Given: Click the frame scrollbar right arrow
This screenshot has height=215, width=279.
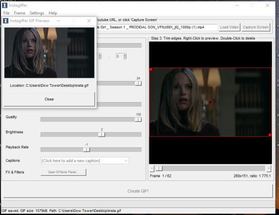Looking at the screenshot, I should pyautogui.click(x=269, y=168).
